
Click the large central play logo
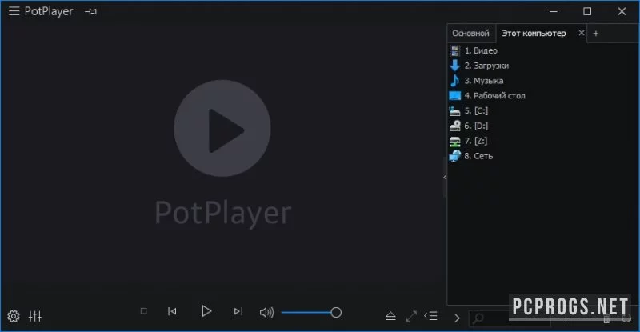[222, 128]
